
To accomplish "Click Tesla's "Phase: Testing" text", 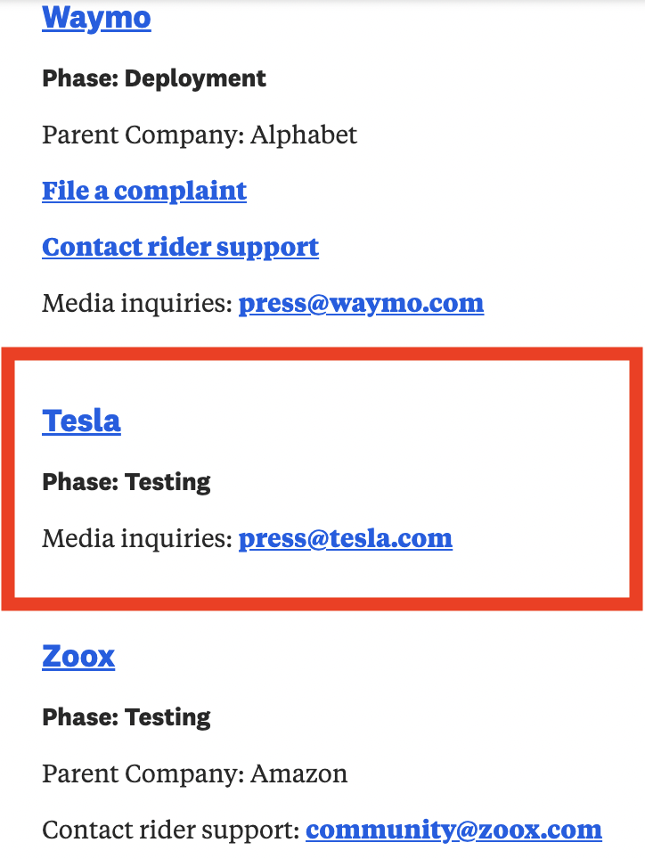I will coord(127,482).
